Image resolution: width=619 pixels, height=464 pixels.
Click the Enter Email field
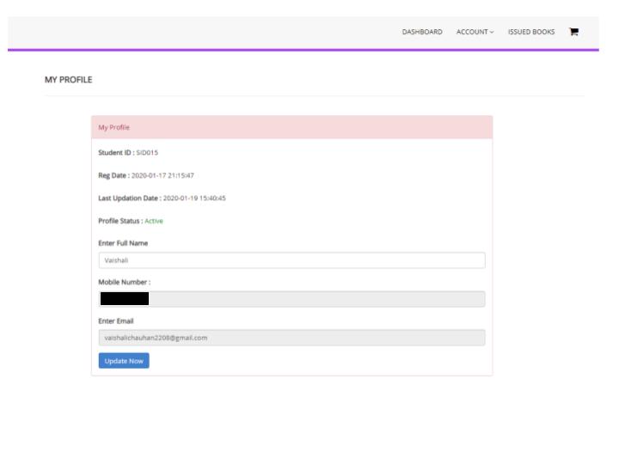pos(291,338)
